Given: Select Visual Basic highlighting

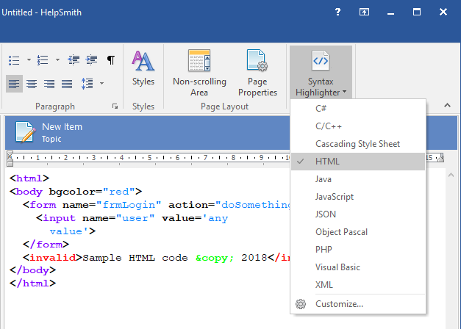Looking at the screenshot, I should pos(358,267).
